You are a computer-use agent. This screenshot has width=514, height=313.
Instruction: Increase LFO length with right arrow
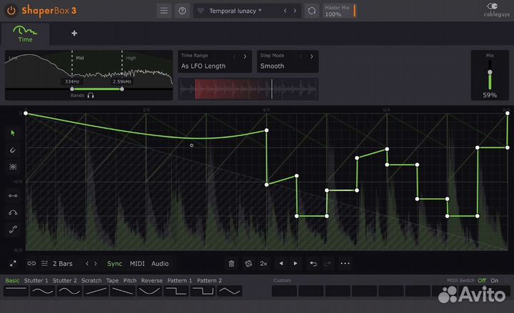[96, 264]
